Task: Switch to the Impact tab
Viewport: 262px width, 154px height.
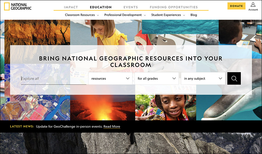Action: pyautogui.click(x=71, y=7)
